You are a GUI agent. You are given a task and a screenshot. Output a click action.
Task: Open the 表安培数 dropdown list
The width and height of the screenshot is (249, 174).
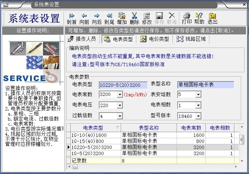click(x=198, y=95)
